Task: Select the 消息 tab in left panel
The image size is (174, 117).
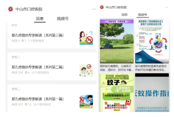Action: click(x=40, y=19)
